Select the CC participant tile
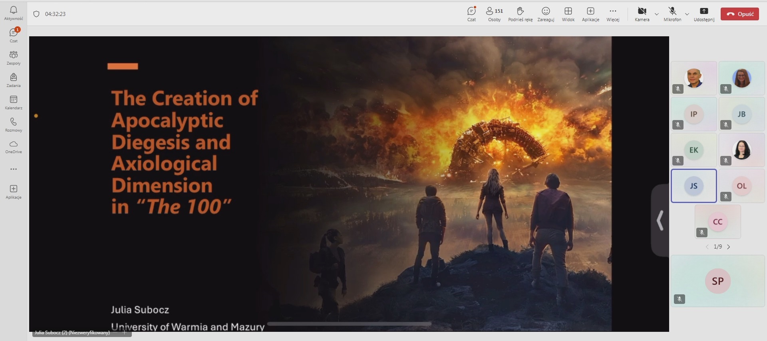The height and width of the screenshot is (341, 767). [718, 222]
